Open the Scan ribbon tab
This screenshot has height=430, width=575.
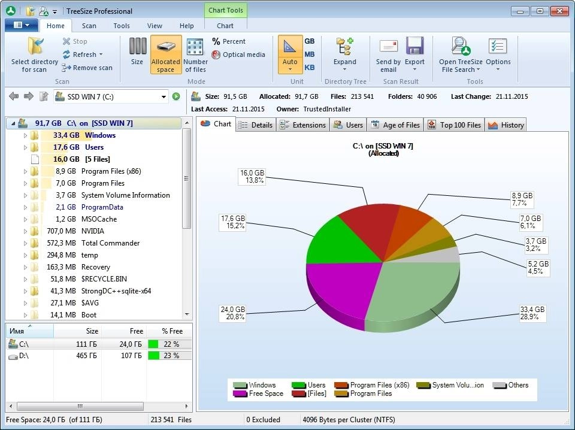[x=89, y=26]
